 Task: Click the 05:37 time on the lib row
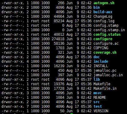click(x=86, y=79)
